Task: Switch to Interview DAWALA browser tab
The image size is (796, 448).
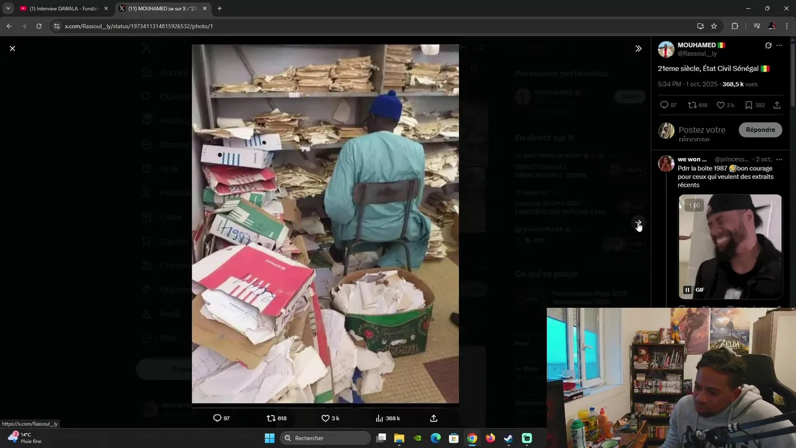Action: 63,8
